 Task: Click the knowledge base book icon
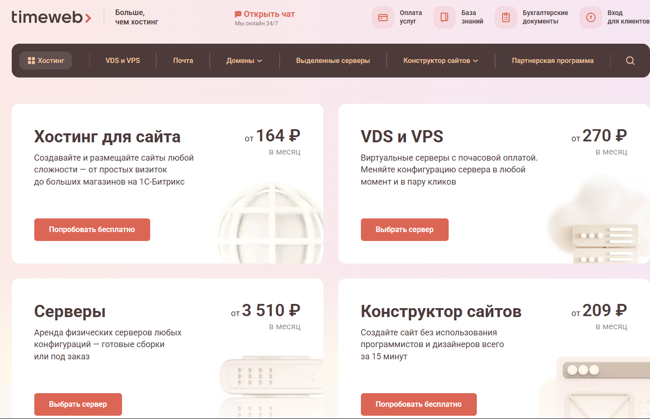click(x=444, y=17)
